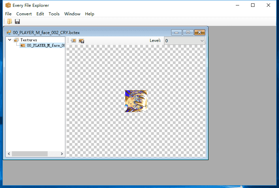279x188 pixels.
Task: Open the Level dropdown
Action: coord(184,41)
